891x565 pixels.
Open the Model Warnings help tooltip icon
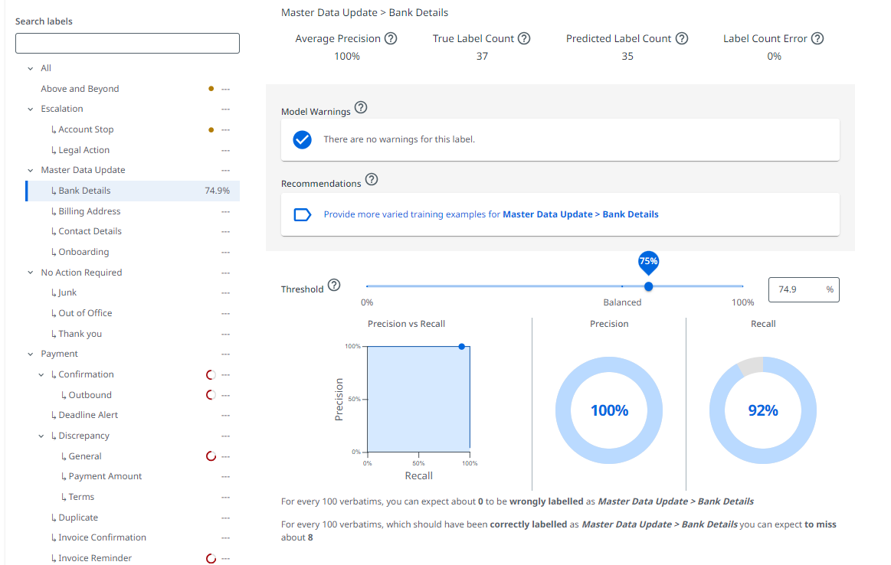[361, 108]
